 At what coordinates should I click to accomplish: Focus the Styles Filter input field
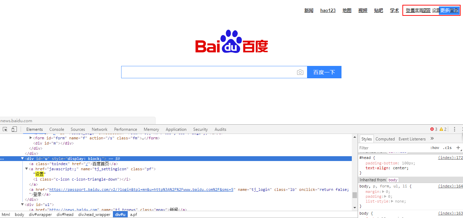tap(392, 148)
